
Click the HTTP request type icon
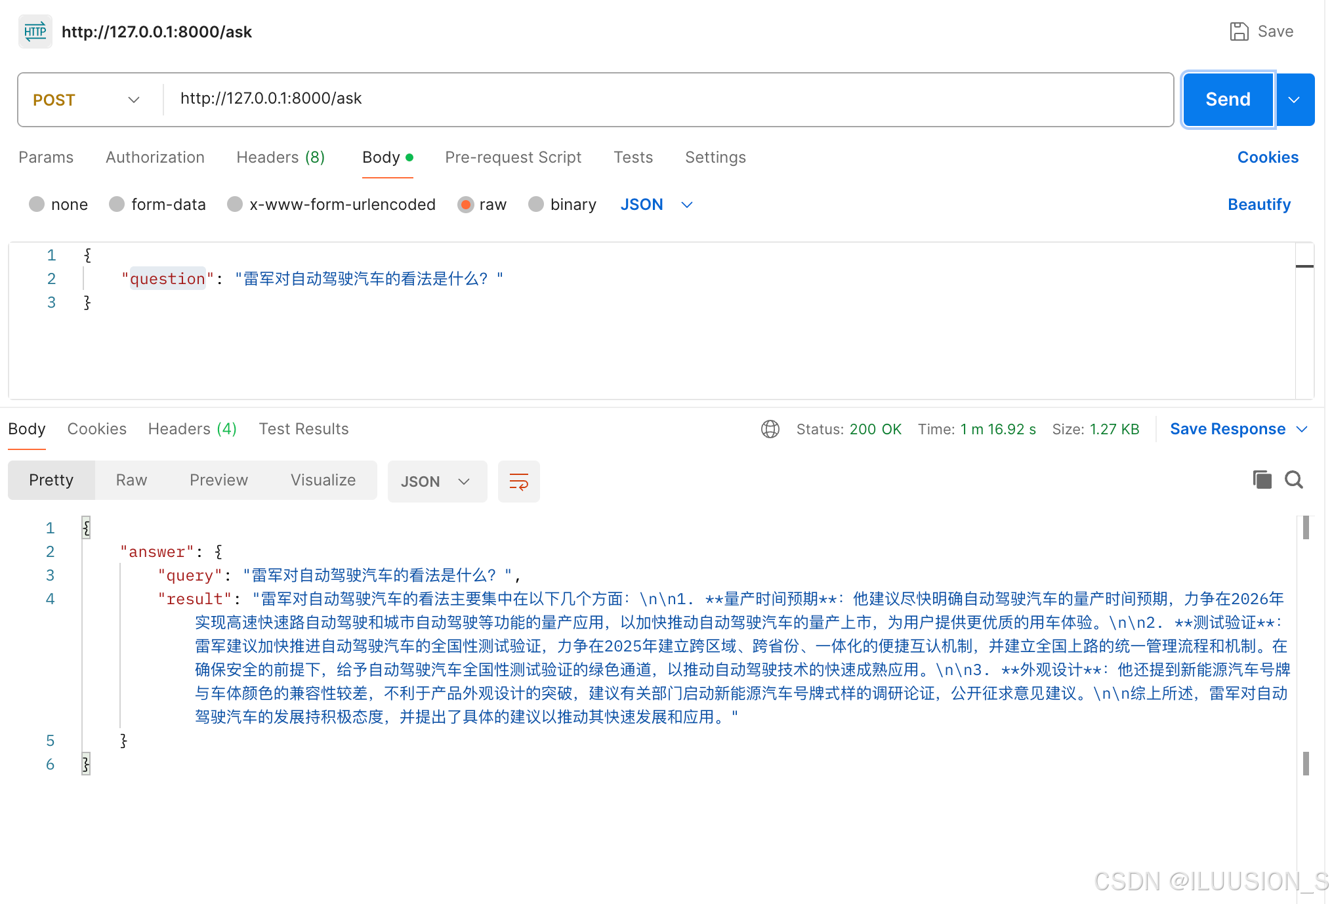(x=35, y=31)
